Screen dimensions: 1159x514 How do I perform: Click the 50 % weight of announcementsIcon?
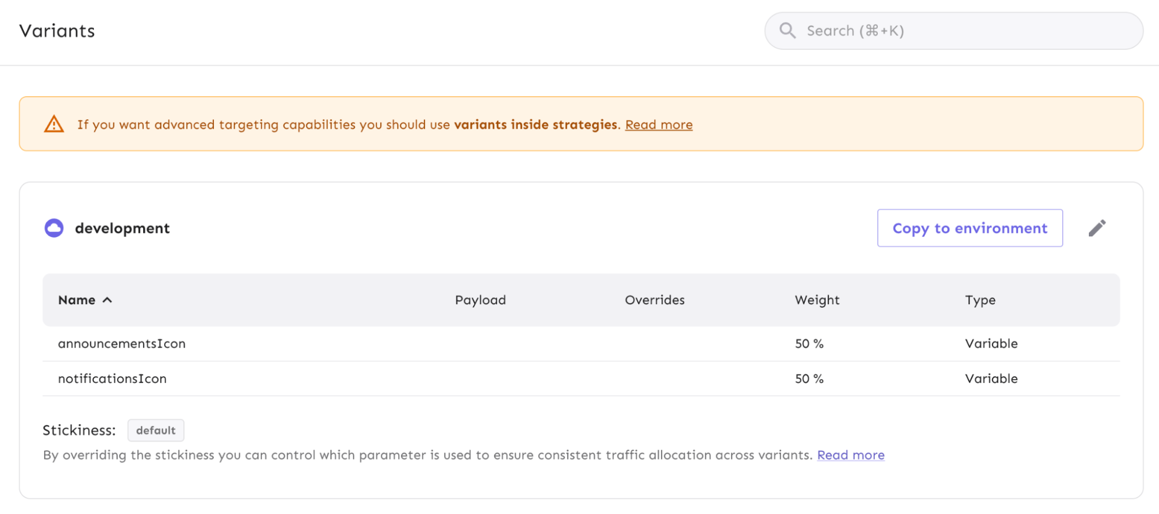(809, 344)
